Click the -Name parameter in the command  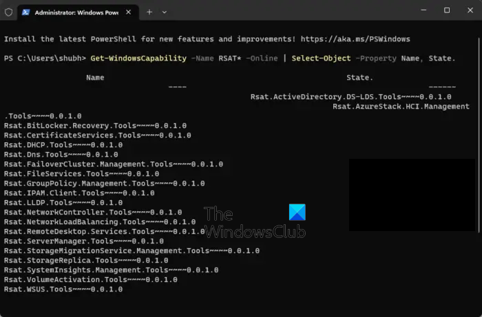pos(202,58)
